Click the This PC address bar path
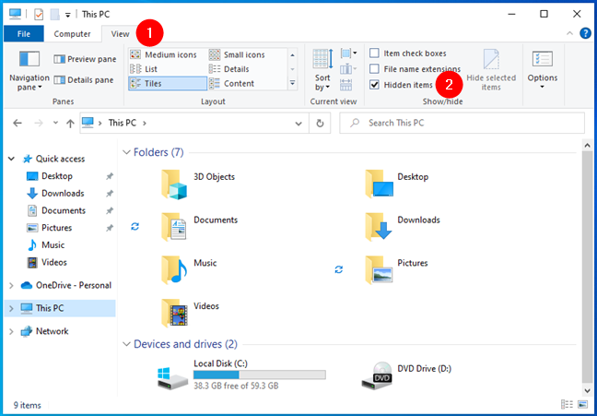 122,123
